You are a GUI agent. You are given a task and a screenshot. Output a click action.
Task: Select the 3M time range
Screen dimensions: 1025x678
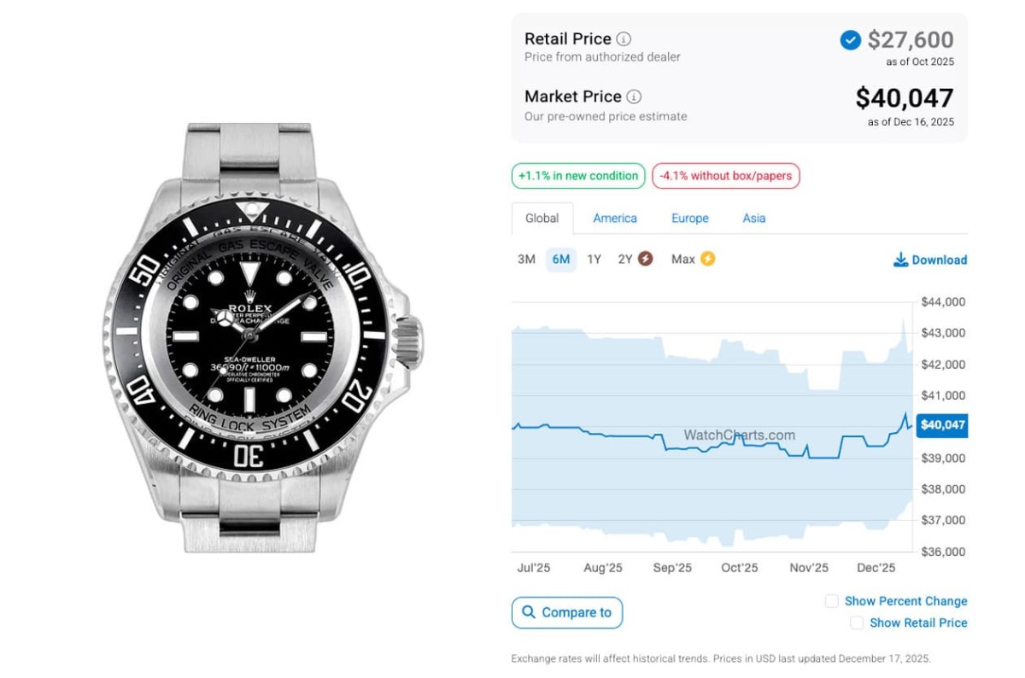pos(526,260)
